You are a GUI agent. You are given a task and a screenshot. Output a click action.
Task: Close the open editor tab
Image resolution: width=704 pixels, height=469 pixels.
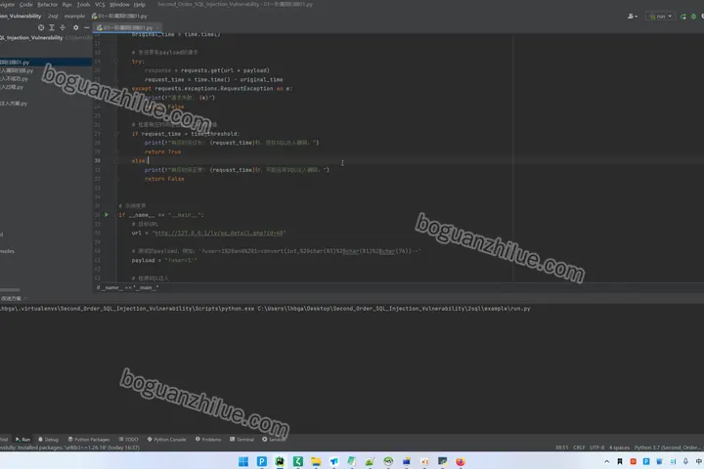[x=157, y=27]
